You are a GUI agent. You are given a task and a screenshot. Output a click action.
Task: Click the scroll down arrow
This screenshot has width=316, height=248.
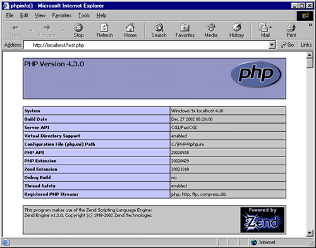310,233
